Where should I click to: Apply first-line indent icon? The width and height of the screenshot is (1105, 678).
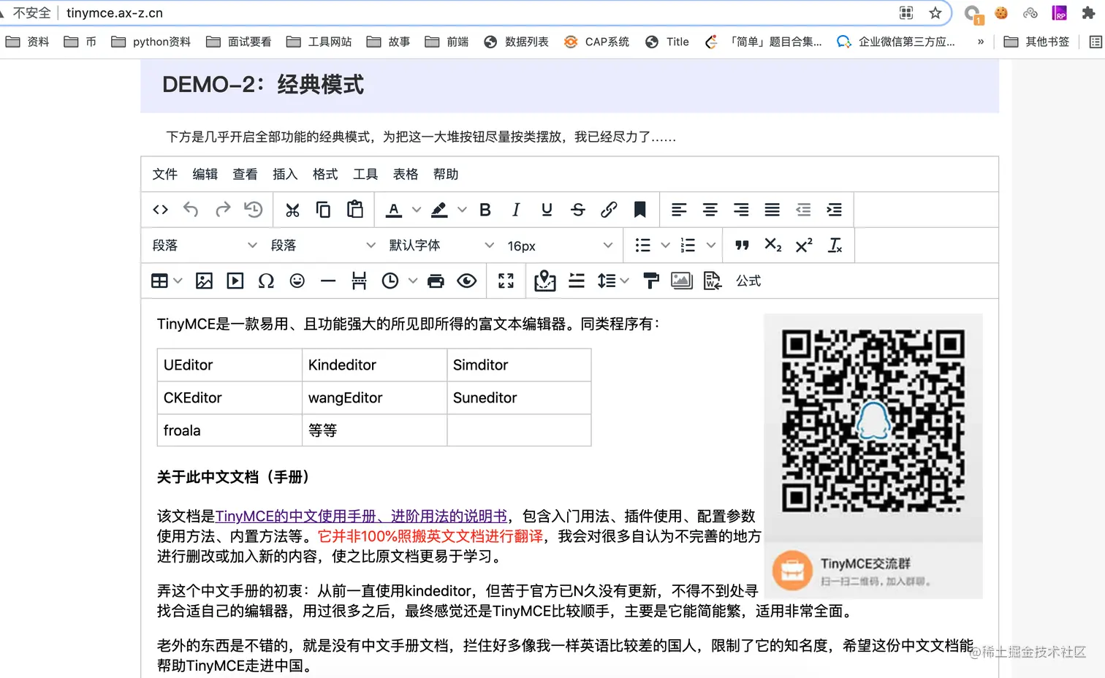(577, 281)
